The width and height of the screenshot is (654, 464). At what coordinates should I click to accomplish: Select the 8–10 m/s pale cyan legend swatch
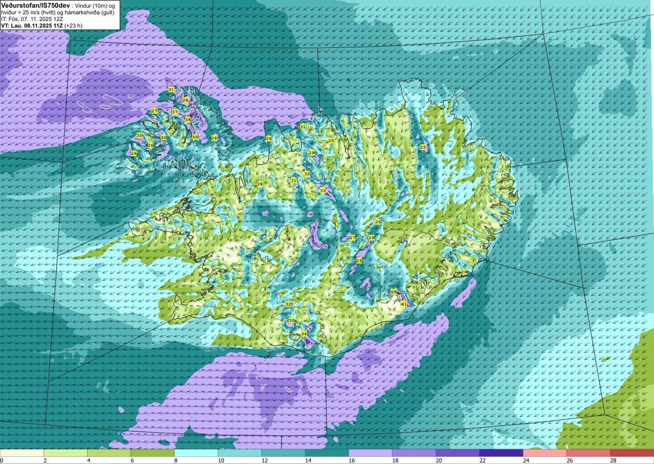(x=196, y=453)
